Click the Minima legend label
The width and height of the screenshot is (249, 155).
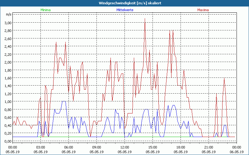point(45,10)
